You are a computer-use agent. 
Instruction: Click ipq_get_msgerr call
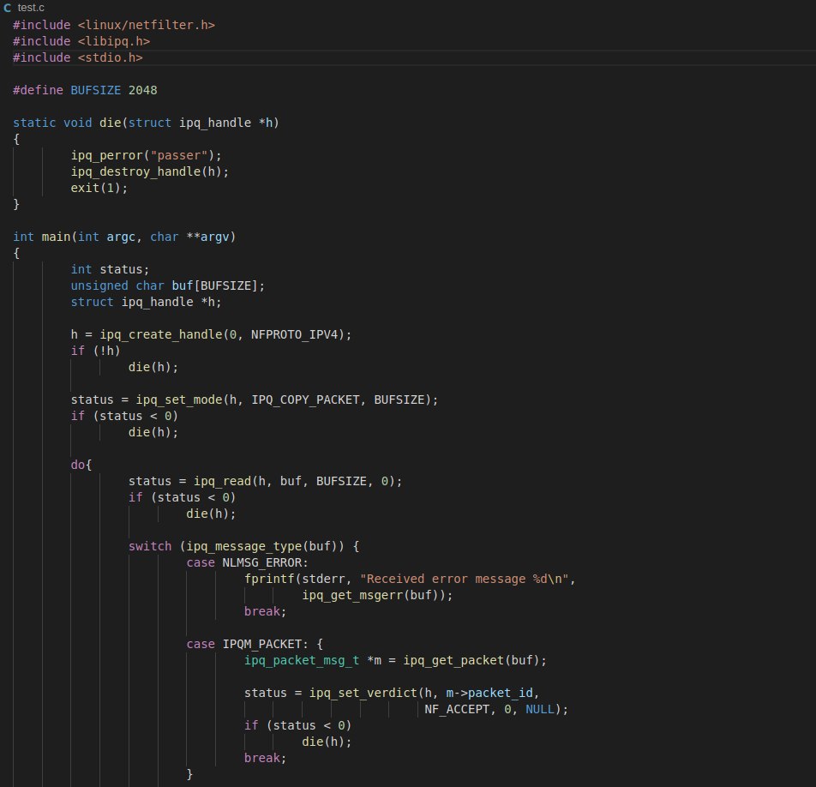(352, 595)
